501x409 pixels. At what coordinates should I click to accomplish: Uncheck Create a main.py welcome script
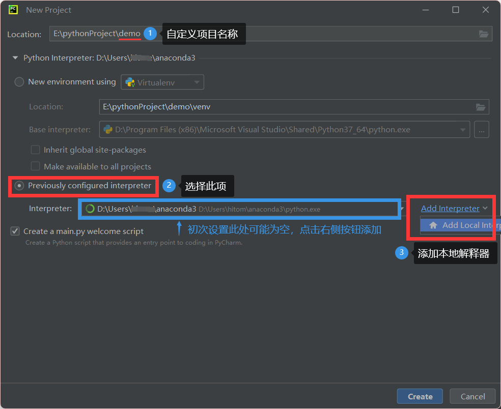tap(15, 231)
